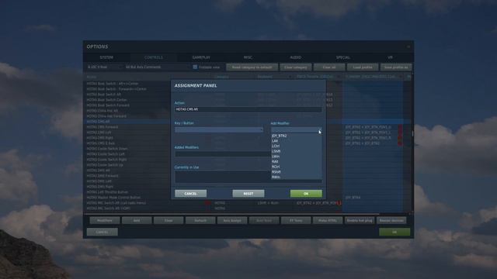Open the Modifiers button in the bottom bar
The width and height of the screenshot is (497, 279).
click(x=105, y=220)
